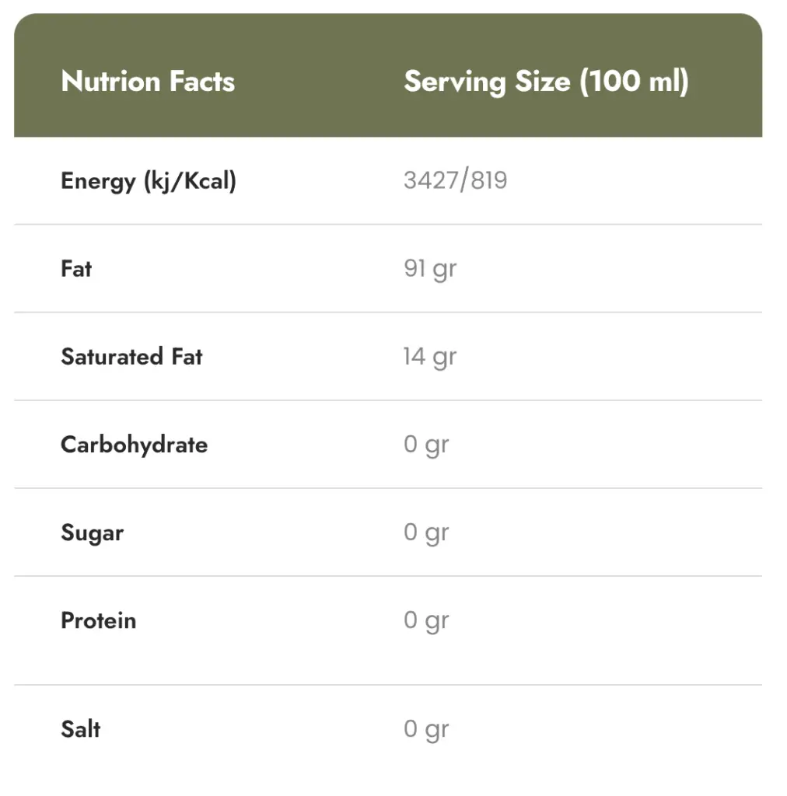Viewport: 787px width, 796px height.
Task: Click "(100 ml)" in the table header
Action: click(x=634, y=82)
